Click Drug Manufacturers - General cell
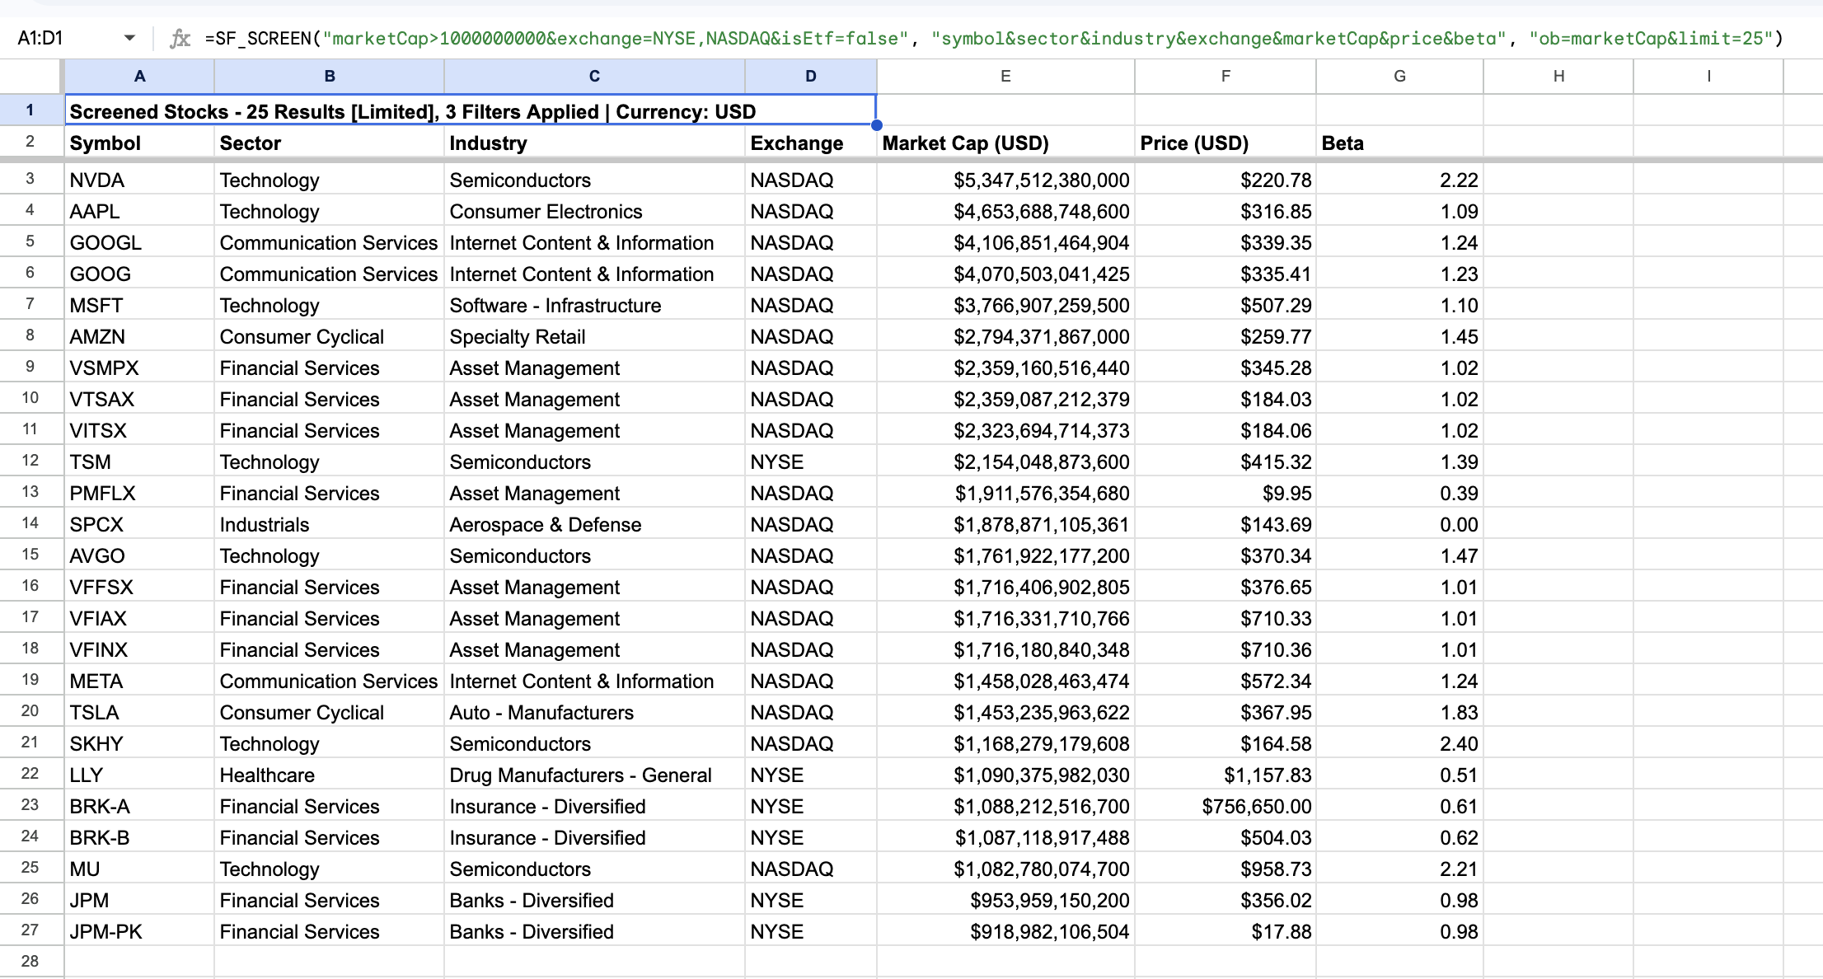 pos(594,775)
